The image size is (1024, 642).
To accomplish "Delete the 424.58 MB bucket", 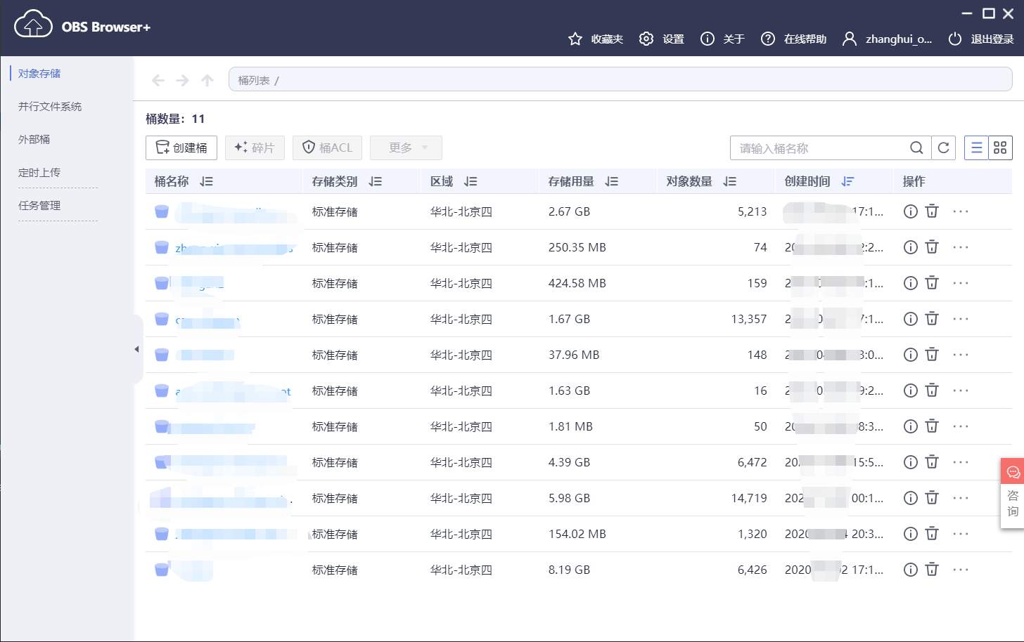I will coord(932,282).
